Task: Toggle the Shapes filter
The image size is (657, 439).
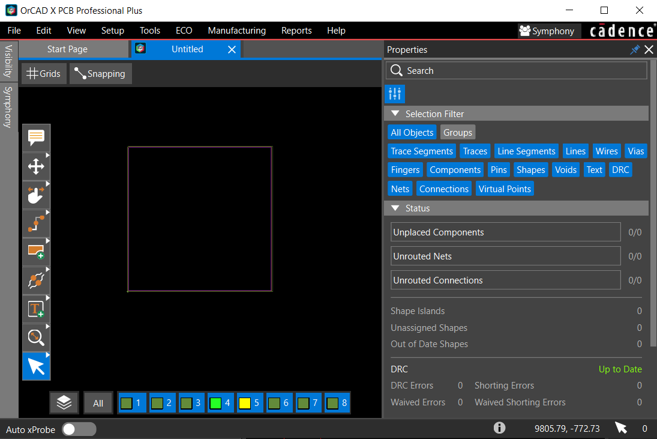Action: click(530, 170)
